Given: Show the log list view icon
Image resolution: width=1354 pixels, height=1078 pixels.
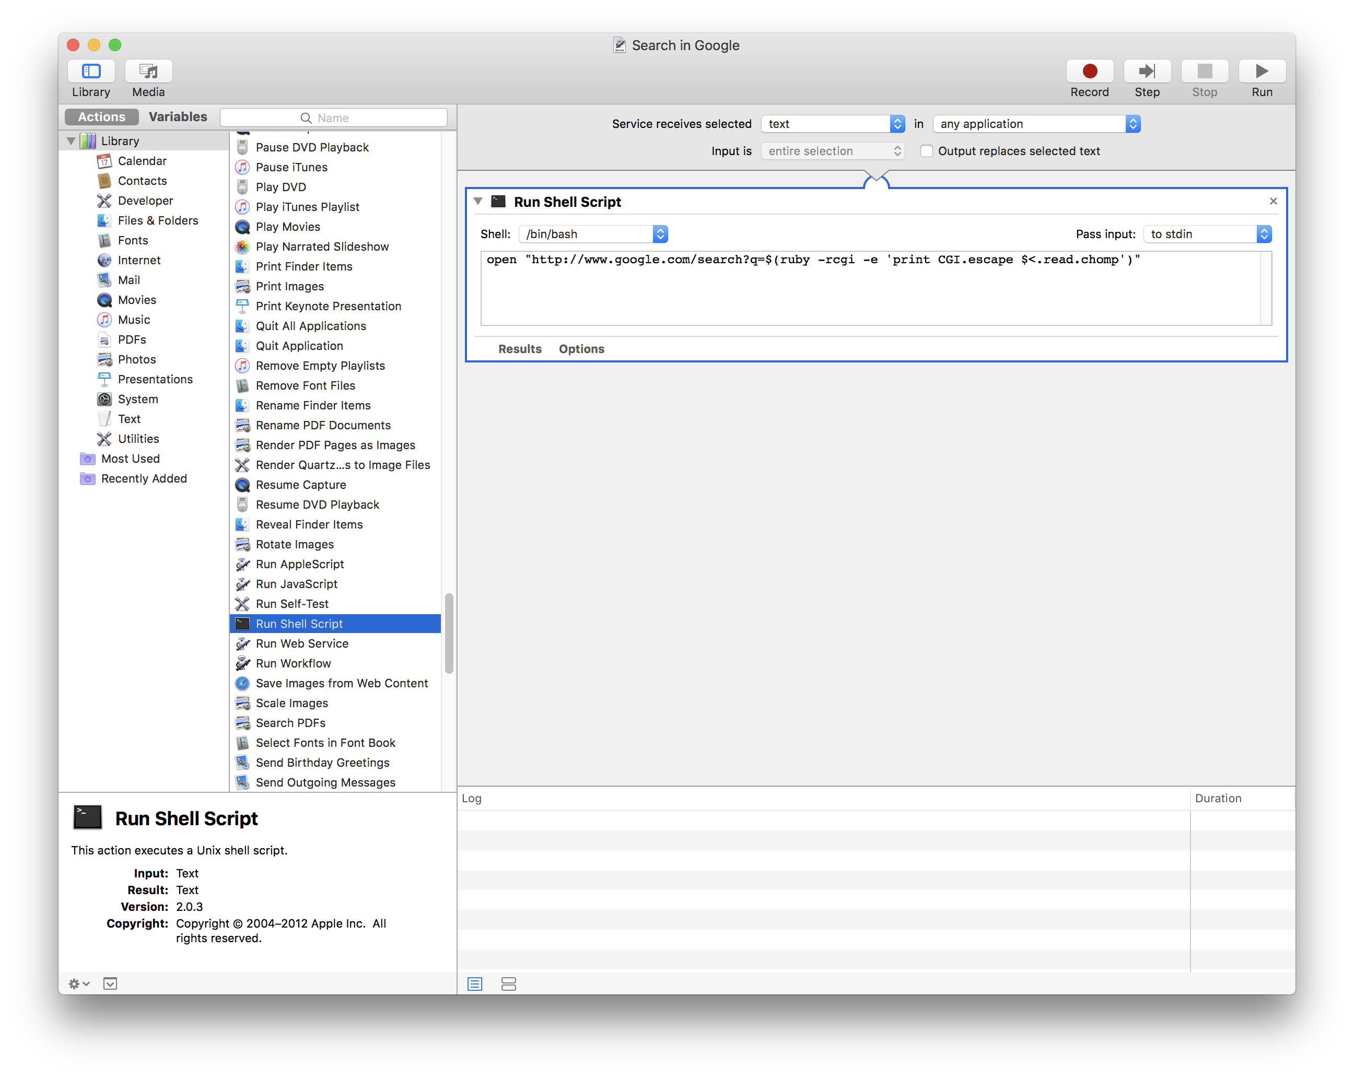Looking at the screenshot, I should [474, 984].
